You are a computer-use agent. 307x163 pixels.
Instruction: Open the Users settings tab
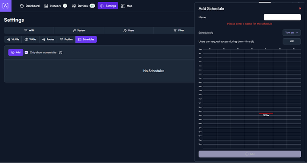pyautogui.click(x=129, y=30)
